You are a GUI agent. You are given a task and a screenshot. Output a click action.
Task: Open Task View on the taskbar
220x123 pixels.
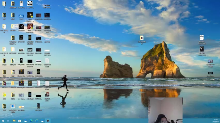tap(8, 121)
